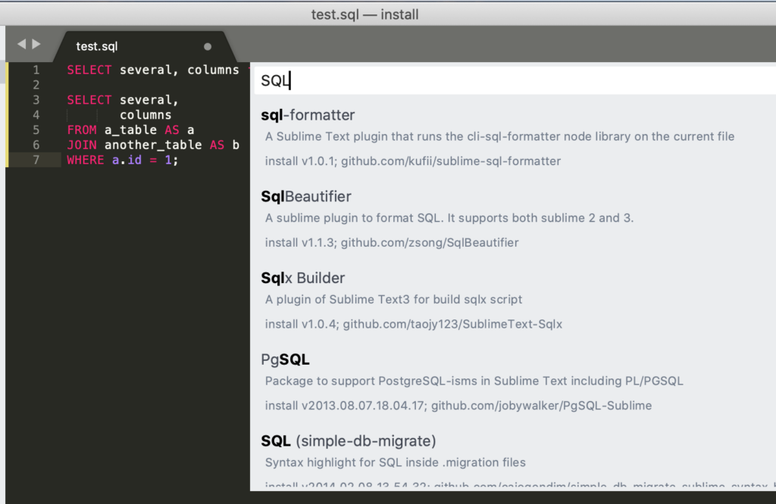Click SqlBeautifier description about format SQL
776x504 pixels.
(449, 218)
